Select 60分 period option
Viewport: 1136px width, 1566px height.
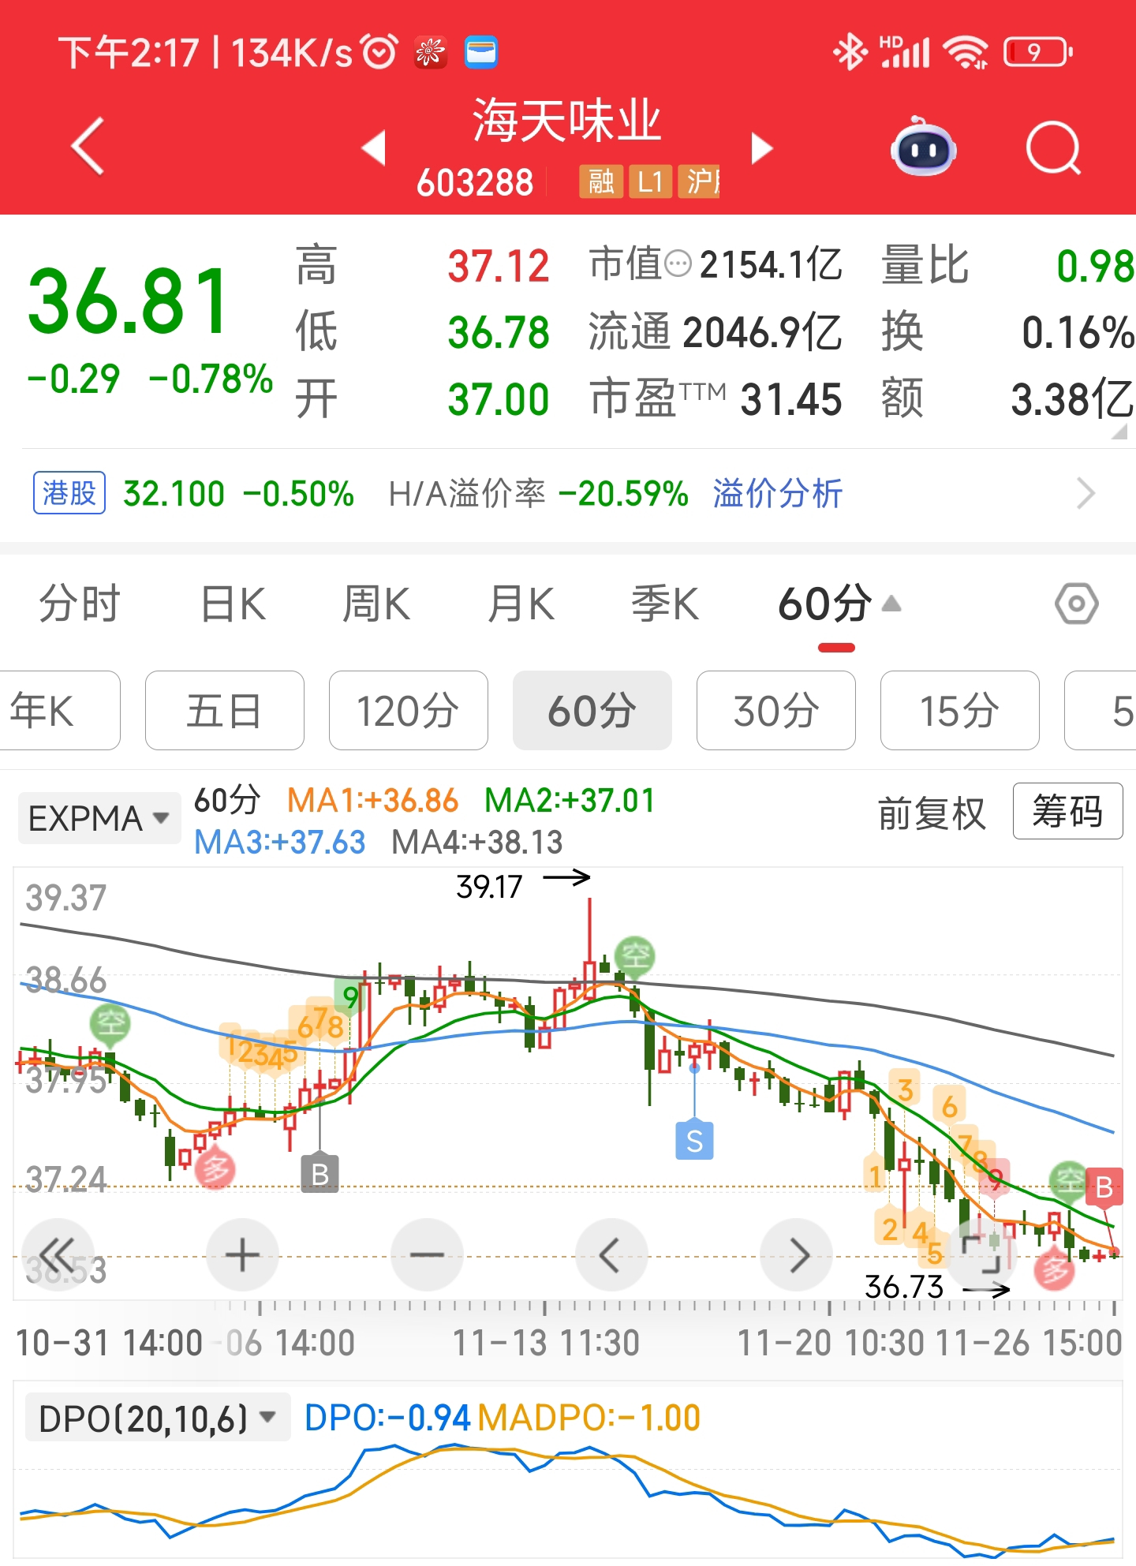click(x=592, y=710)
